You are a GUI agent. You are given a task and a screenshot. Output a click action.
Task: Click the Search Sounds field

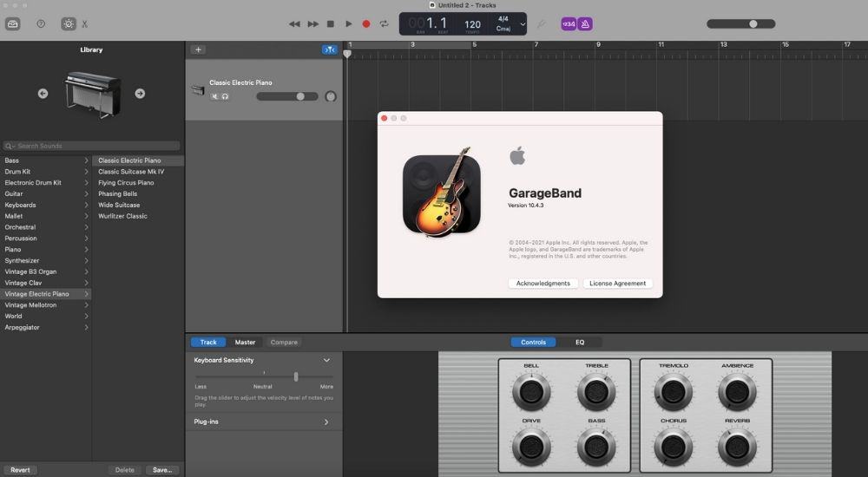tap(91, 146)
